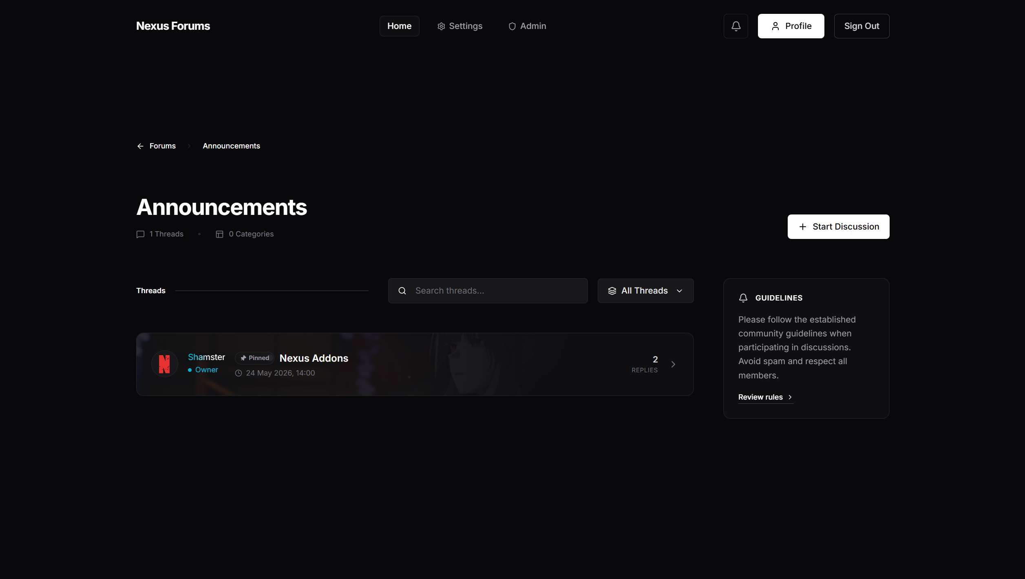Click the Announcements breadcrumb

tap(231, 146)
